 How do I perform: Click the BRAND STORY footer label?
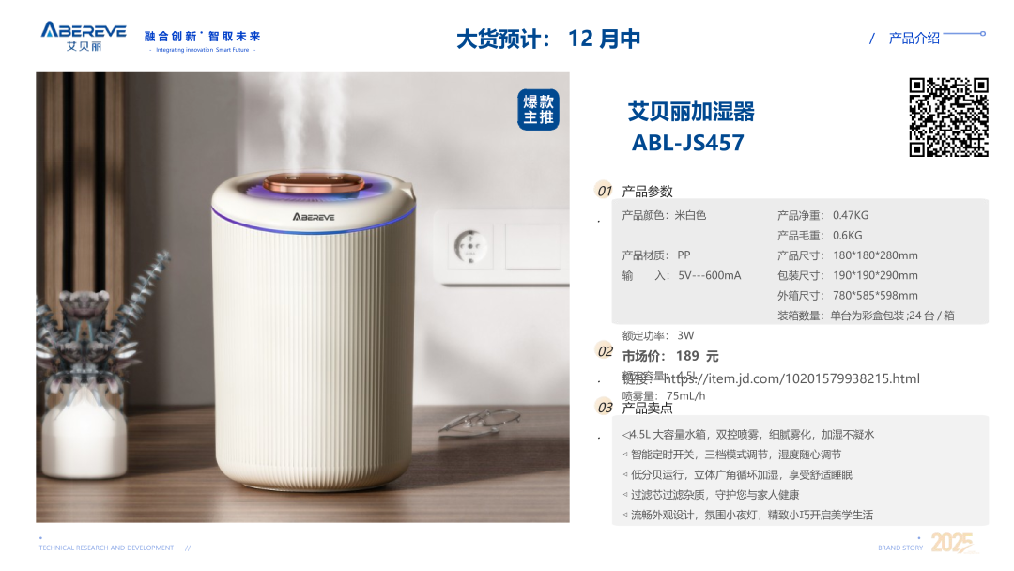(900, 548)
